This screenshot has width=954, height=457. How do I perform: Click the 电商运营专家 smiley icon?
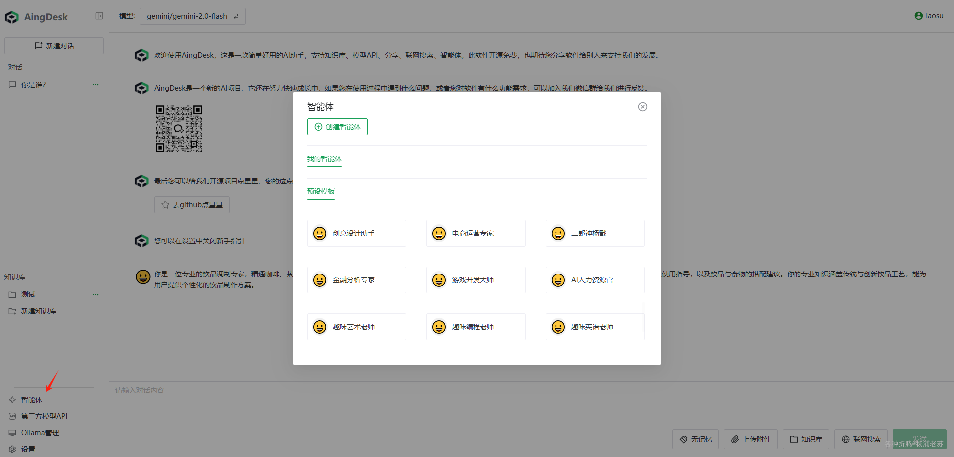point(439,233)
